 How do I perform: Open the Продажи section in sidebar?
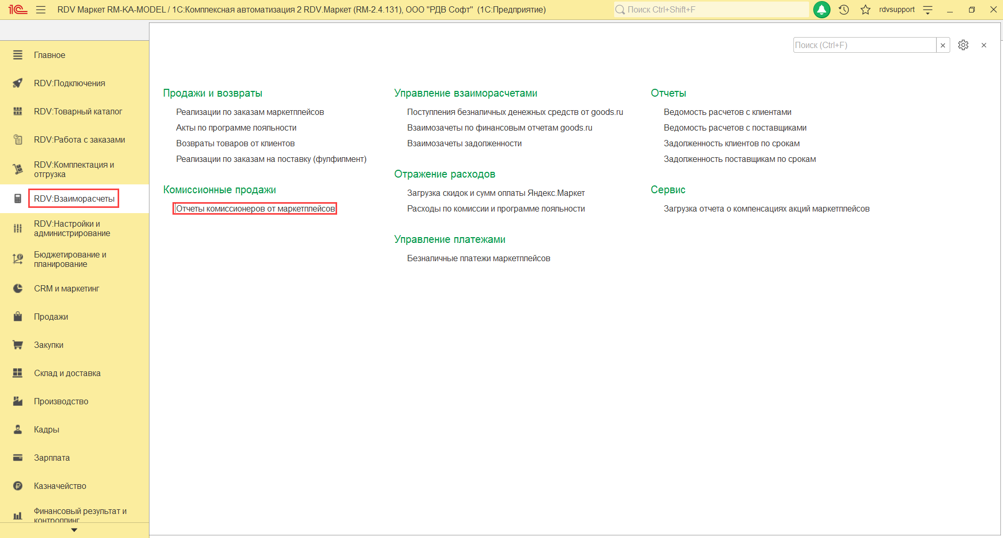pyautogui.click(x=51, y=317)
